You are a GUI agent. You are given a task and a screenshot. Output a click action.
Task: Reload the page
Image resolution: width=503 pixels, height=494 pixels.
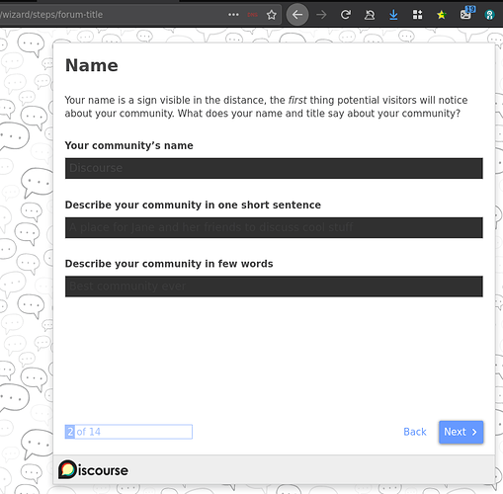click(345, 15)
